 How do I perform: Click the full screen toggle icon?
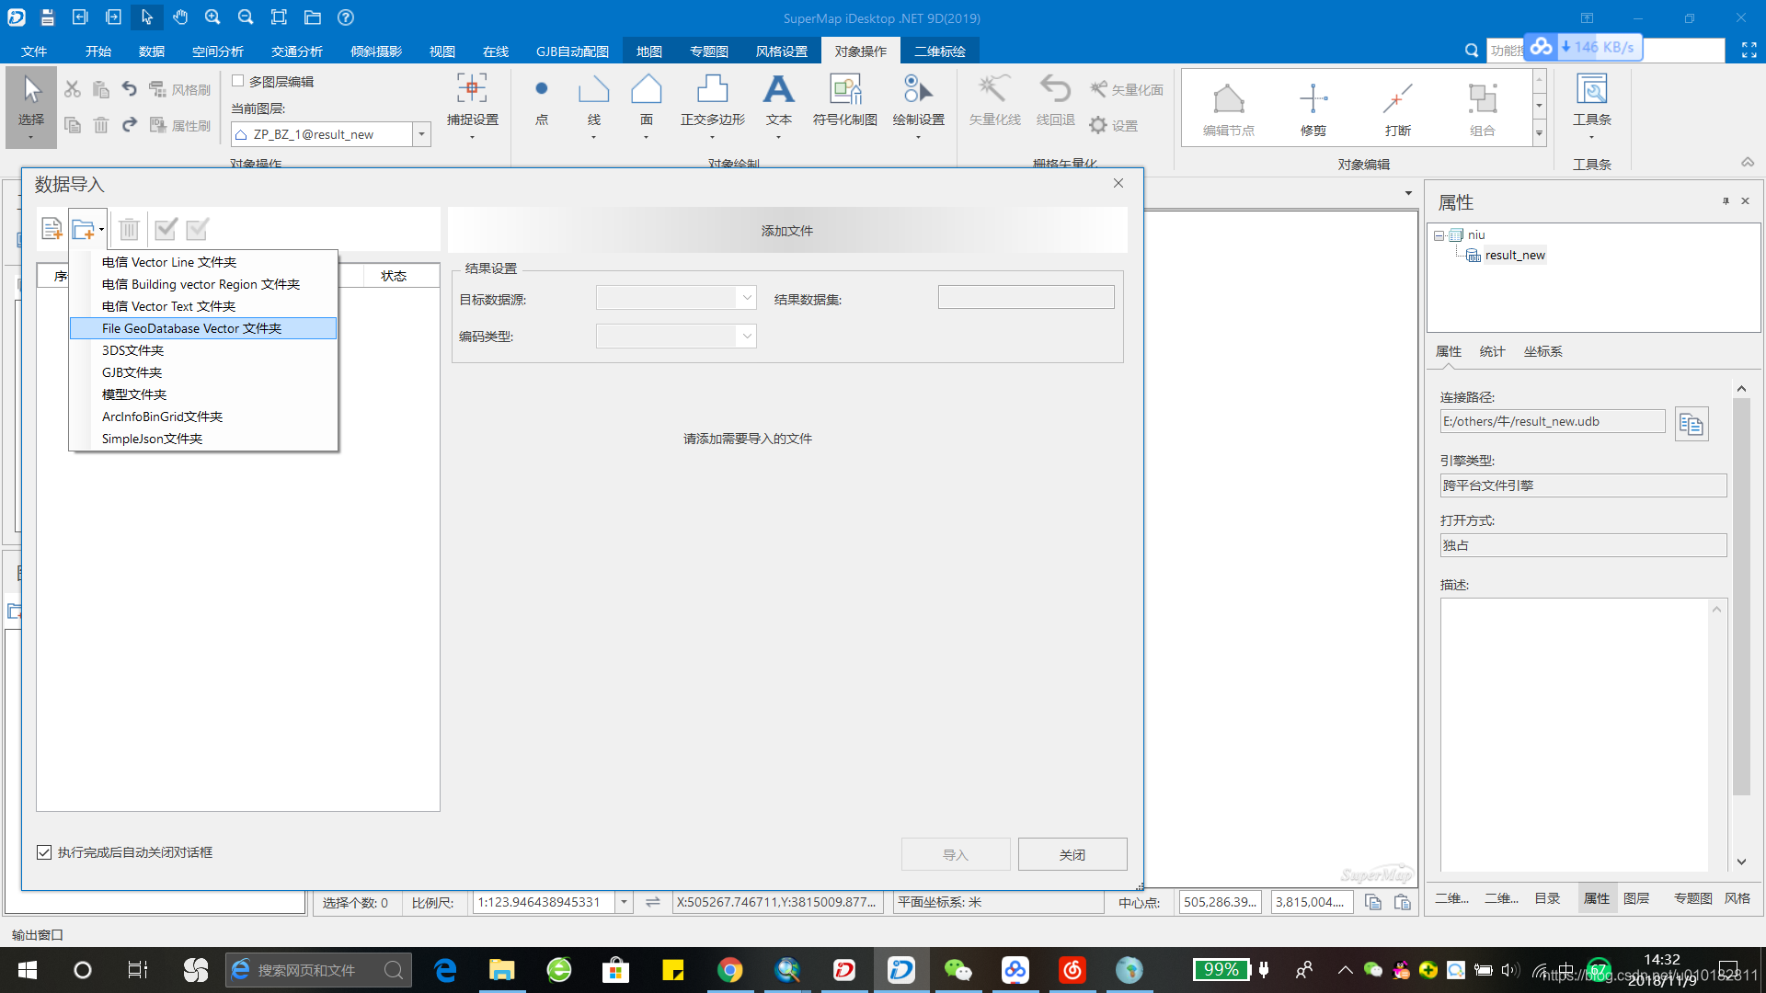click(x=1749, y=51)
